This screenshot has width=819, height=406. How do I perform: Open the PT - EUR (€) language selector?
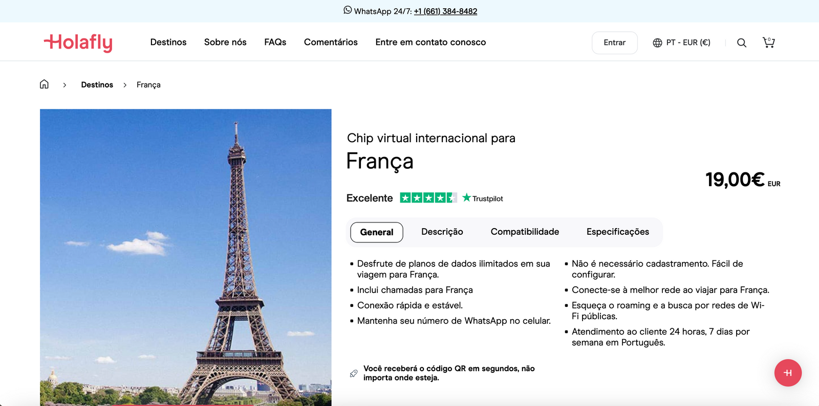click(681, 42)
